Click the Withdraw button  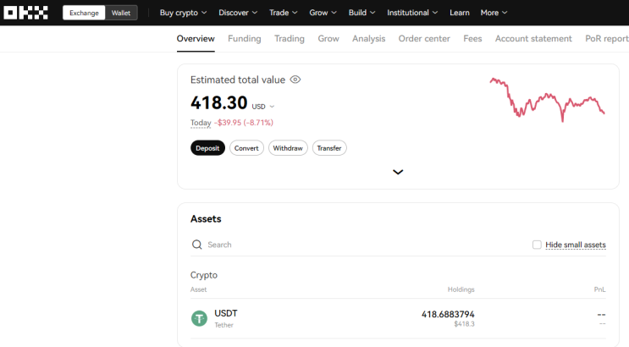(288, 148)
